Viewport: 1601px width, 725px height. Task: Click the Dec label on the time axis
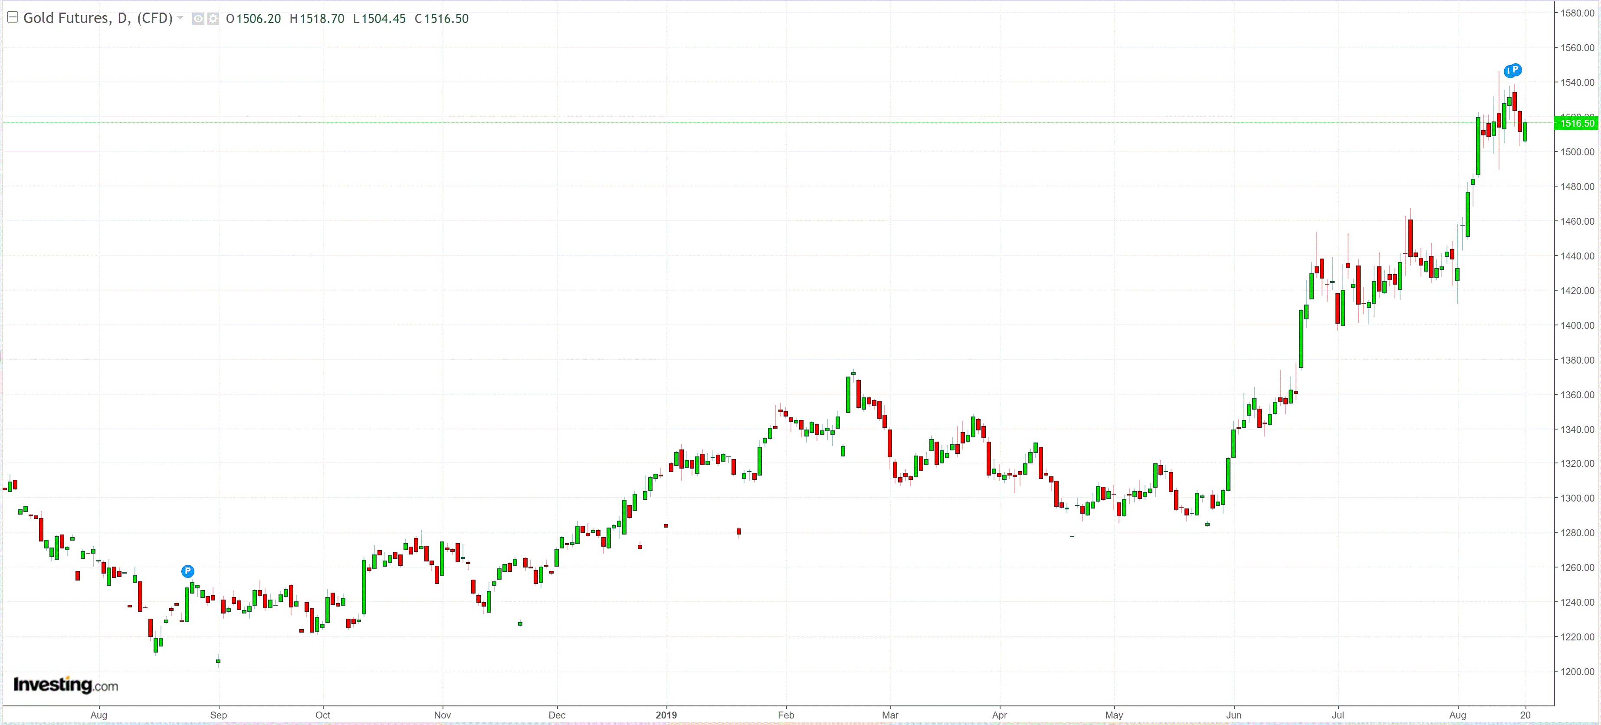point(557,715)
